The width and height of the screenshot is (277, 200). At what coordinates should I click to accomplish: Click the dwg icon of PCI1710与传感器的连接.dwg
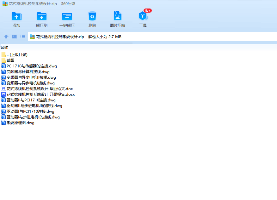(3, 66)
